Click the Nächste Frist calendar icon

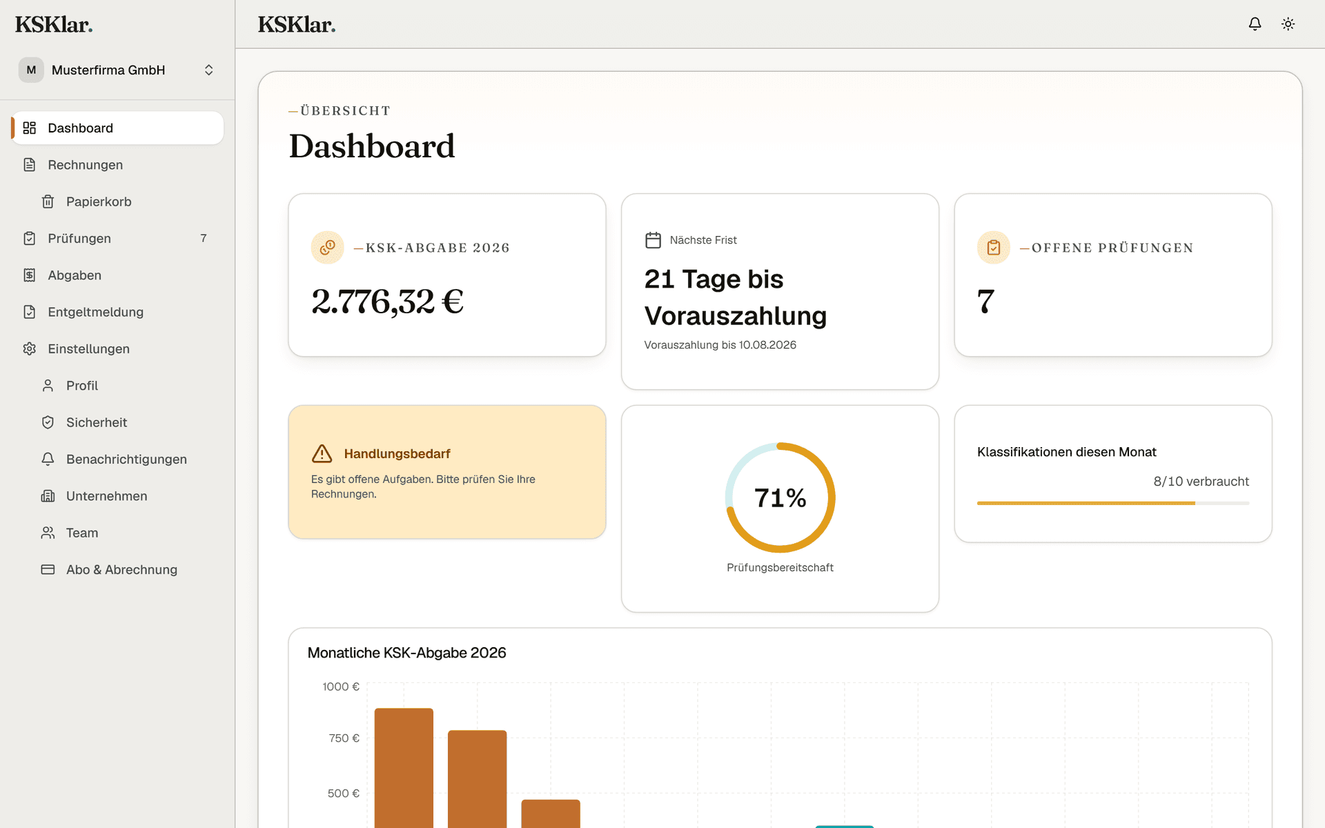(x=653, y=240)
